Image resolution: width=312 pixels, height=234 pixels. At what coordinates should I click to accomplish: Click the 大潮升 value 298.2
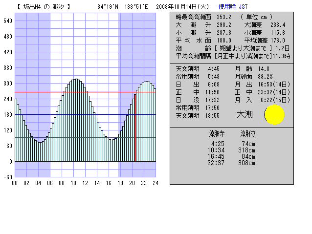click(224, 25)
